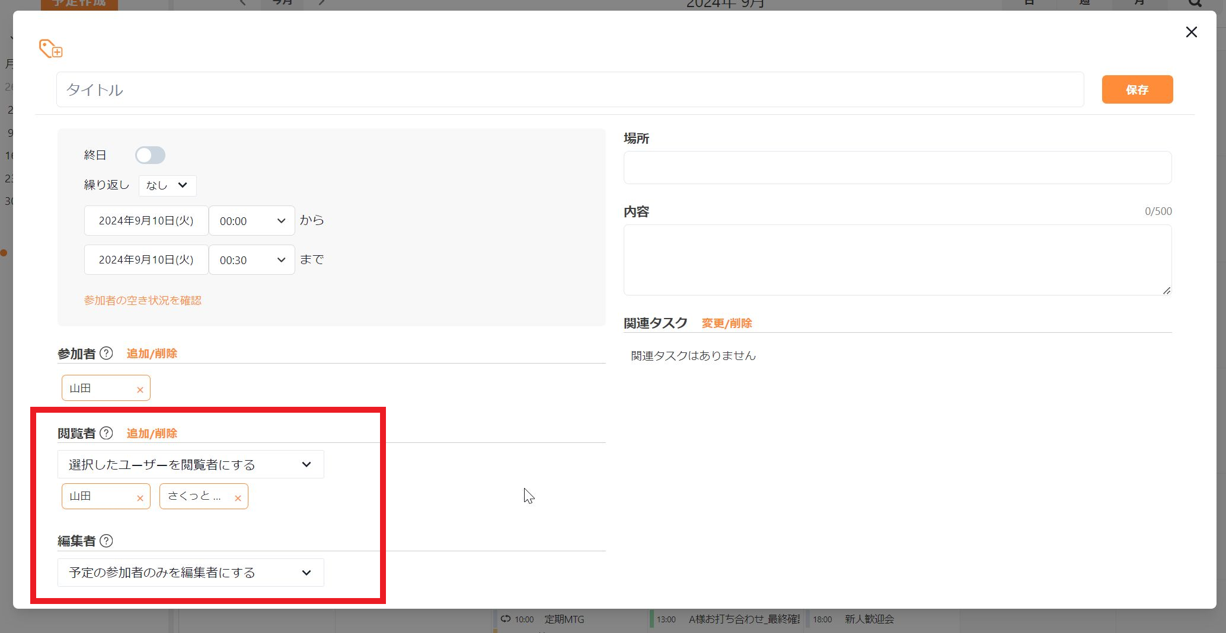Image resolution: width=1226 pixels, height=633 pixels.
Task: Remove 山田 from the participants list
Action: [x=140, y=389]
